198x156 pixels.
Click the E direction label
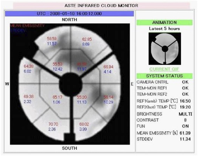tap(132, 84)
